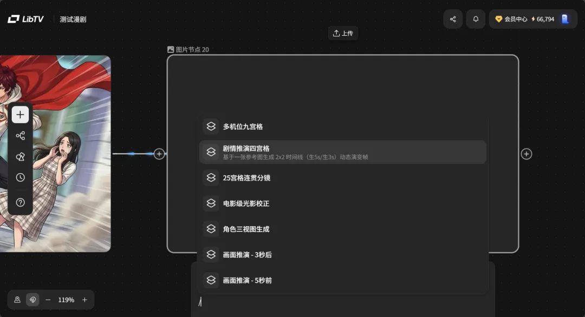Click the LibTV logo
The height and width of the screenshot is (317, 585).
pos(25,19)
